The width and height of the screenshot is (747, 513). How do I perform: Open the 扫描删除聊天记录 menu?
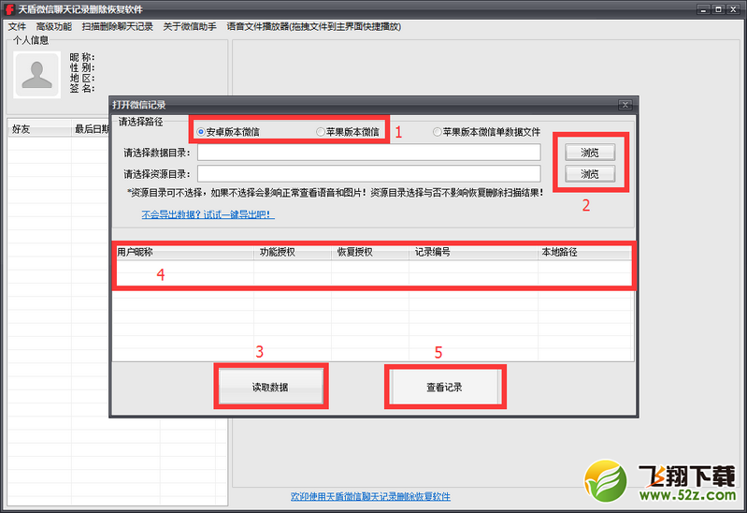[x=117, y=27]
